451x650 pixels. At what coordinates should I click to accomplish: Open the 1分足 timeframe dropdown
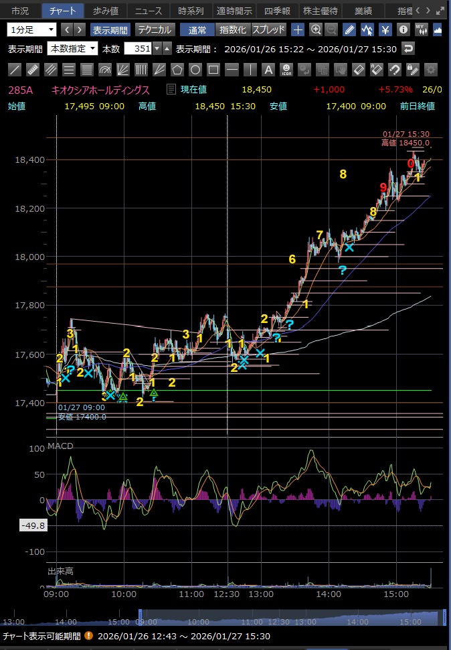32,29
